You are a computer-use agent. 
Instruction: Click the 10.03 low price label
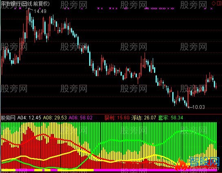point(198,107)
